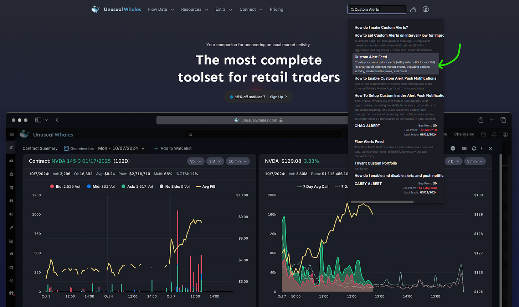This screenshot has width=519, height=307.
Task: Open the Vol dropdown on contract chart
Action: pyautogui.click(x=195, y=161)
